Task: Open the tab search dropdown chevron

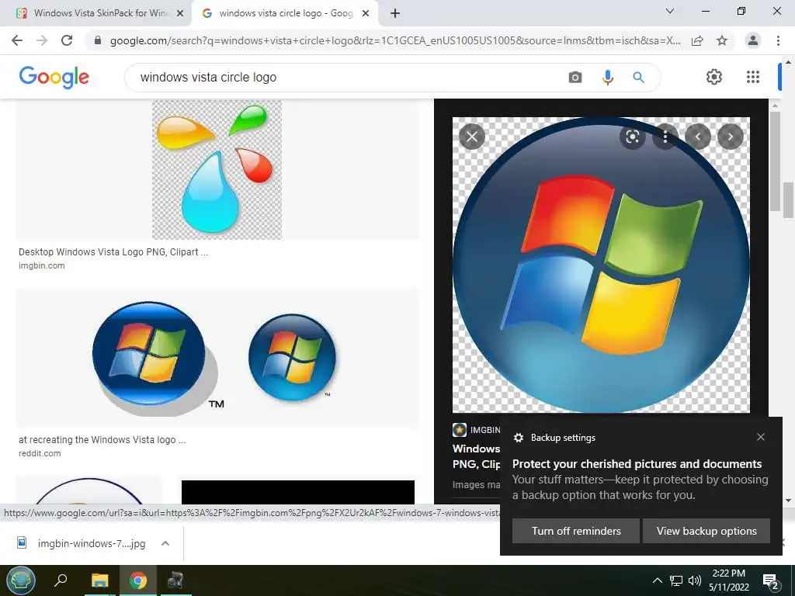Action: coord(670,11)
